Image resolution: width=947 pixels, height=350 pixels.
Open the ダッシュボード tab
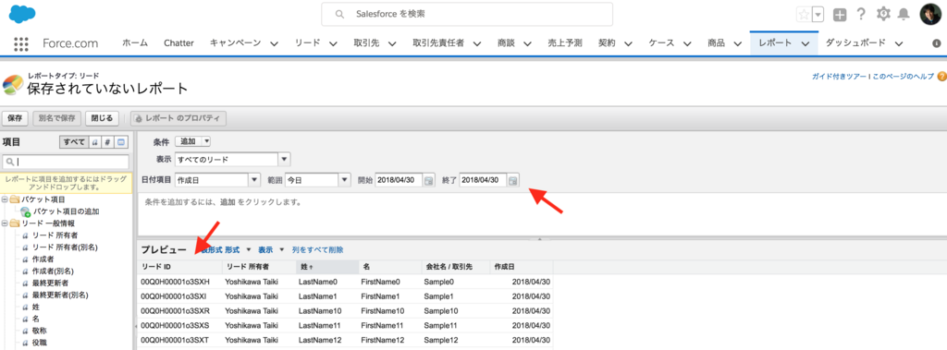point(855,42)
